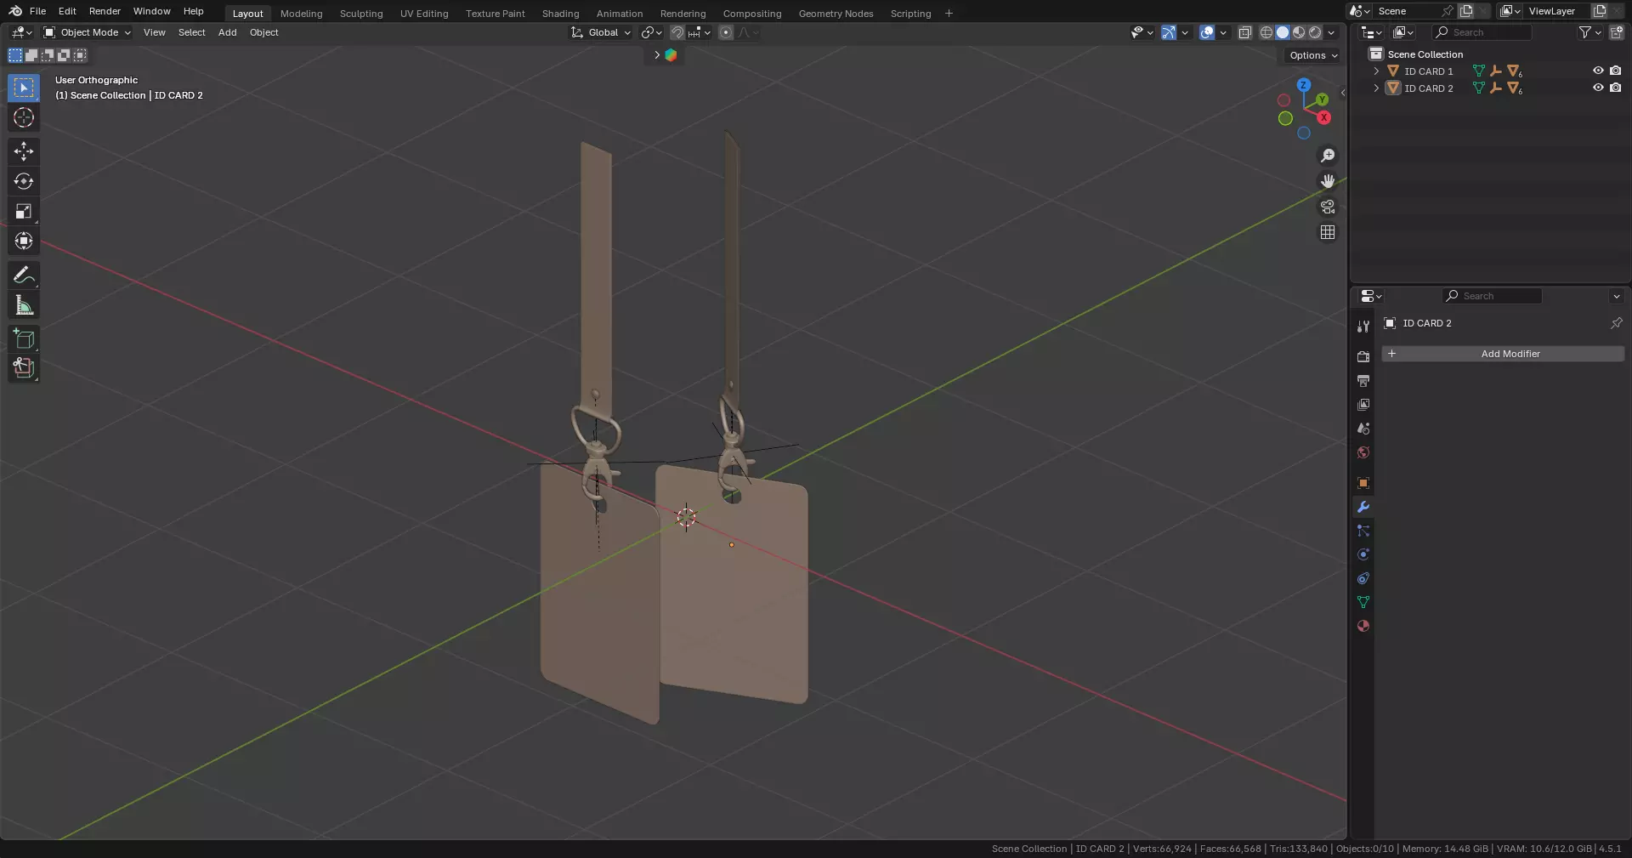Open the Physics properties tab
The height and width of the screenshot is (858, 1632).
1363,554
